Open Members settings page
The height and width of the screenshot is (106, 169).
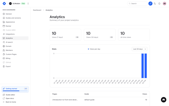coord(15,50)
